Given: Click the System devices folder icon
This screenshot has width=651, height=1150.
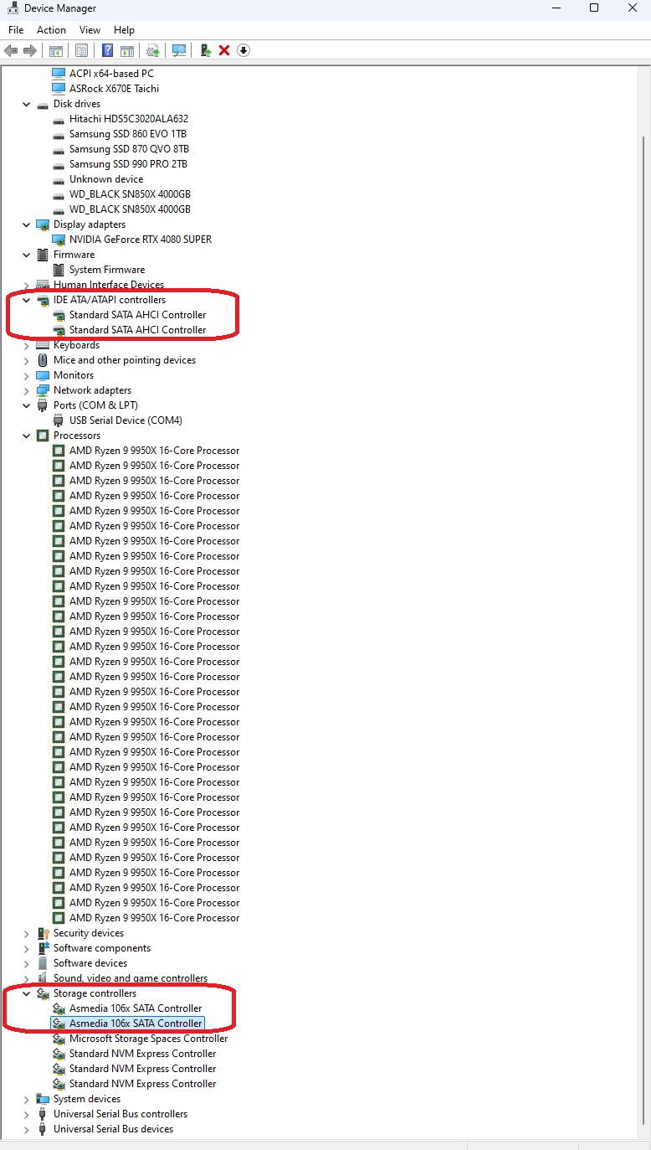Looking at the screenshot, I should click(x=43, y=1099).
